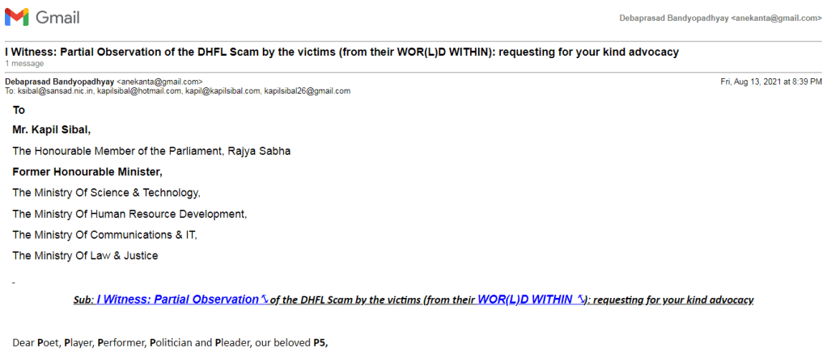Open the "I Witness: Partial Observation" hyperlink
This screenshot has height=356, width=827.
(176, 299)
